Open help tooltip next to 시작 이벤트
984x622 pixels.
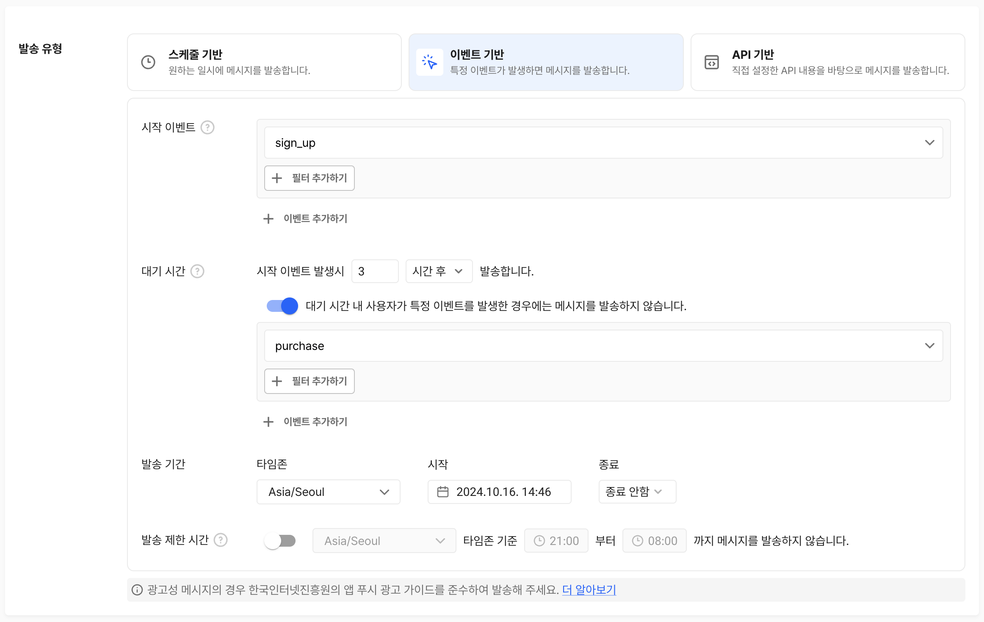(x=207, y=127)
